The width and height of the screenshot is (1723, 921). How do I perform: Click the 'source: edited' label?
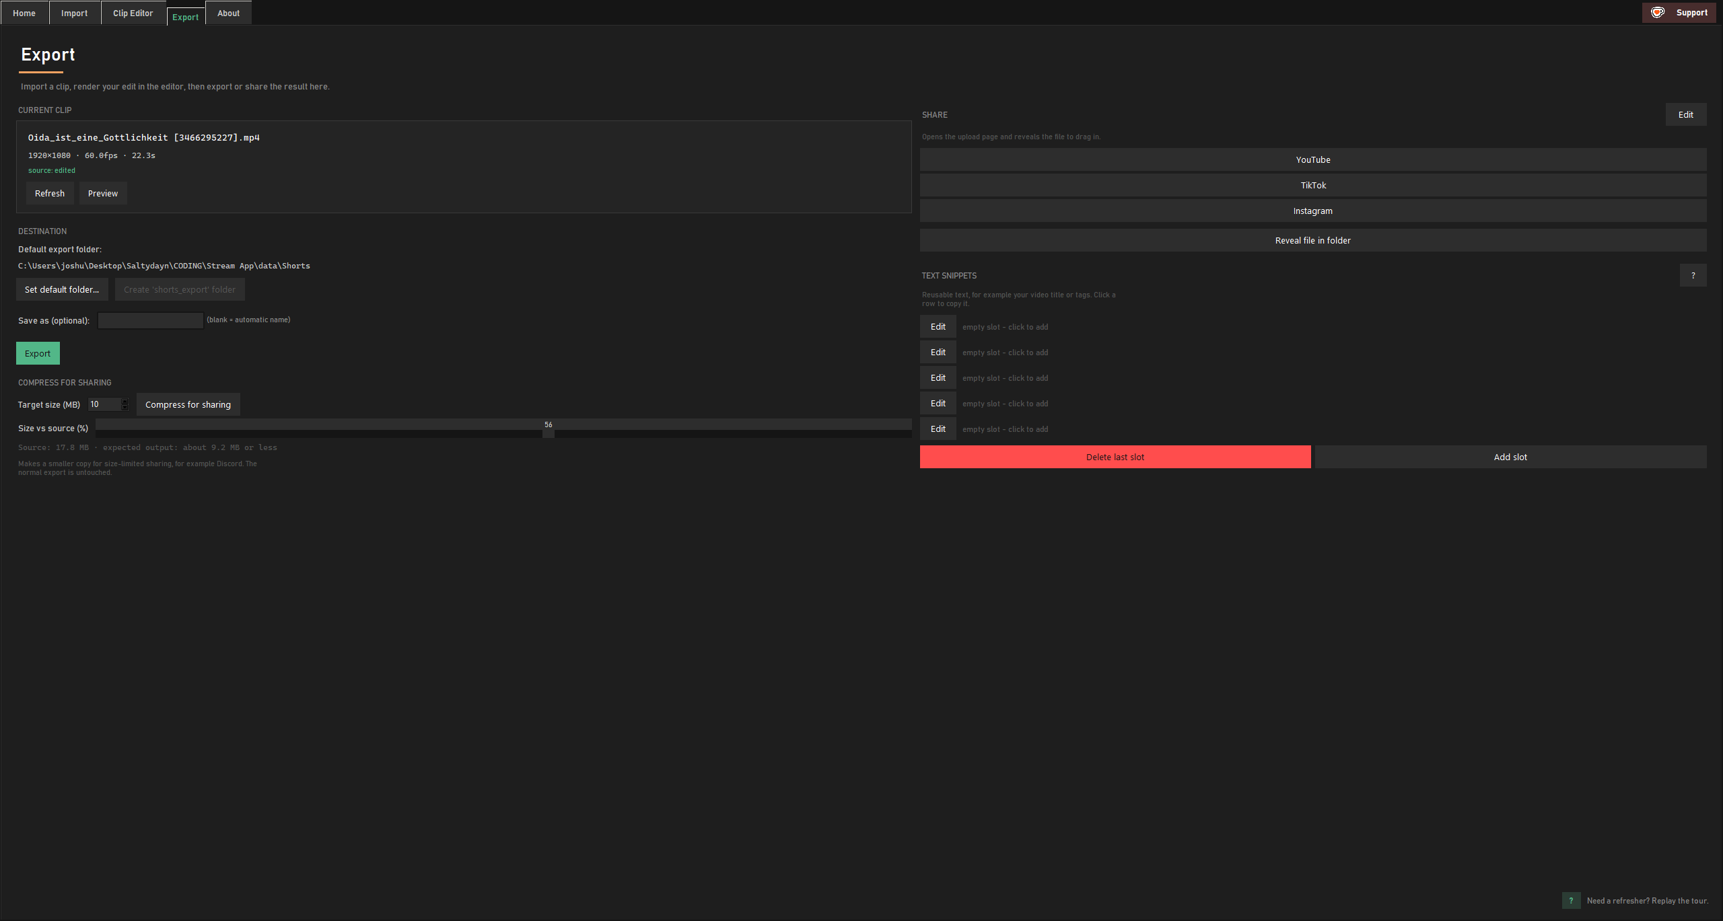point(52,170)
